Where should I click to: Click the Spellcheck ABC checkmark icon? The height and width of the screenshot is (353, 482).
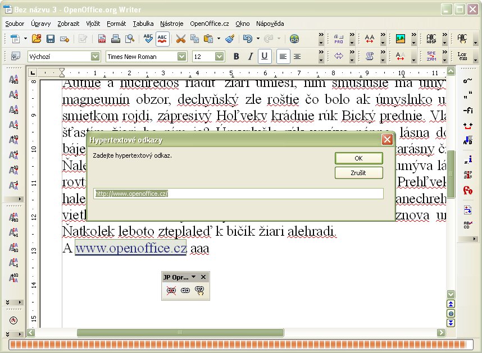148,39
